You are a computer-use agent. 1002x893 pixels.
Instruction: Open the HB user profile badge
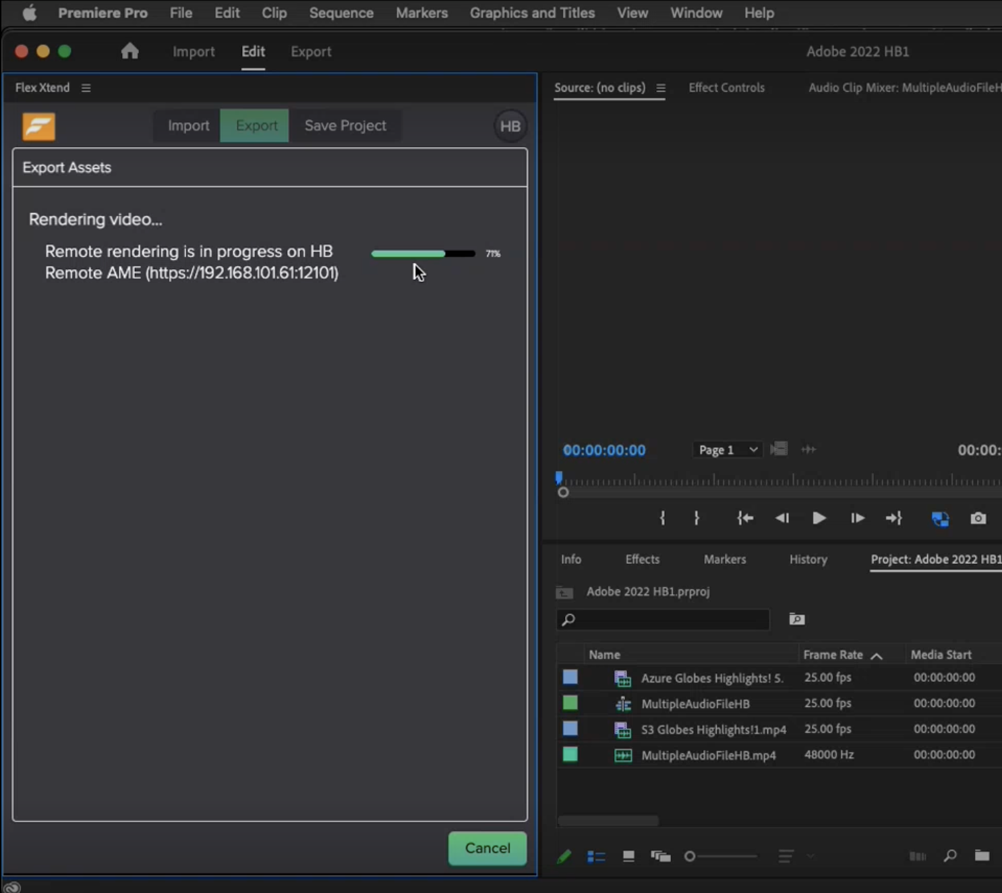510,126
